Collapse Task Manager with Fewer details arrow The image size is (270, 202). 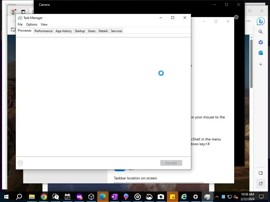coord(20,163)
